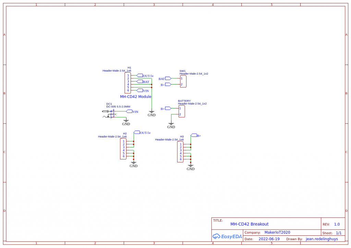Click the company name MakerIoT2020
351x248 pixels.
277,232
